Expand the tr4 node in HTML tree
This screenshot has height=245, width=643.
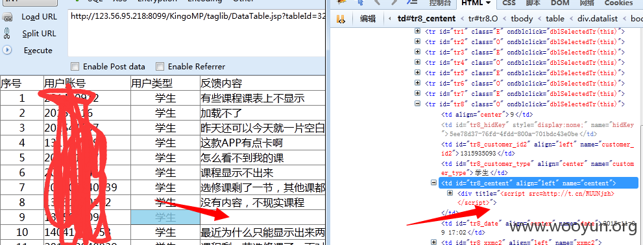(417, 62)
